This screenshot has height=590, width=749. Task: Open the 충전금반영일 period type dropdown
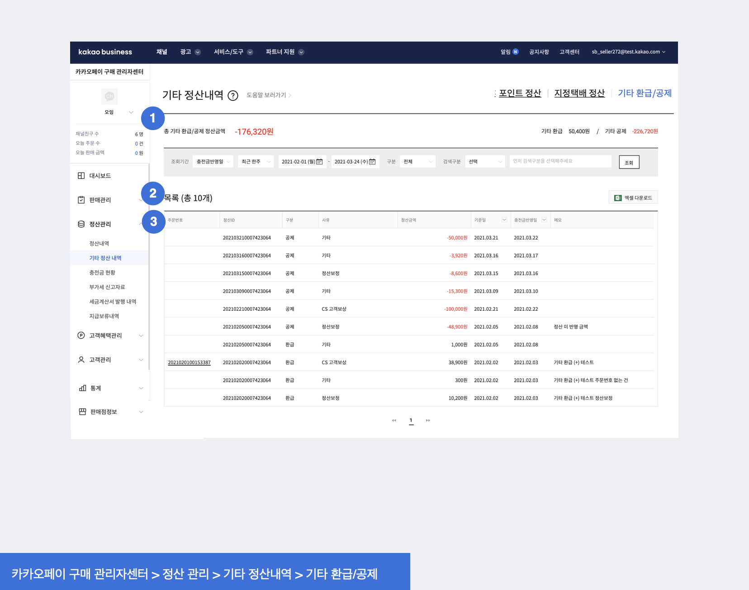(213, 162)
